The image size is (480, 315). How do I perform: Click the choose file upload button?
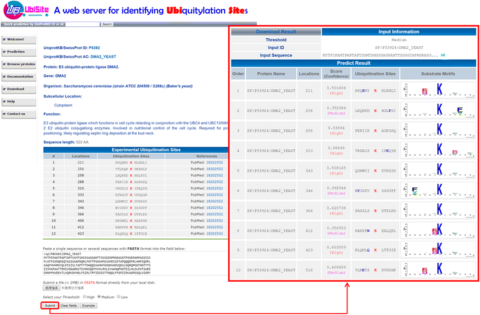pos(51,288)
